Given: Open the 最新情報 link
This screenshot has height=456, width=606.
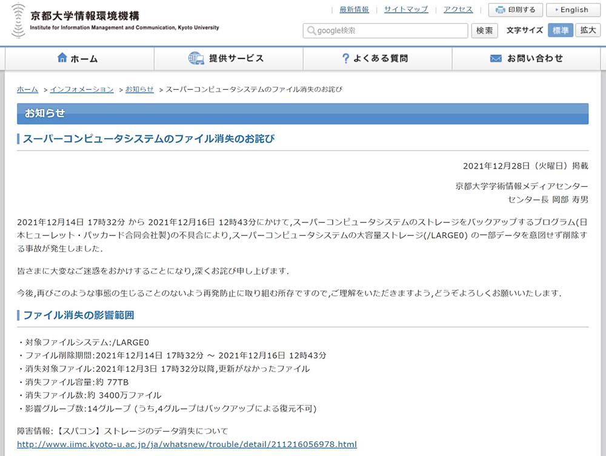Looking at the screenshot, I should click(354, 9).
